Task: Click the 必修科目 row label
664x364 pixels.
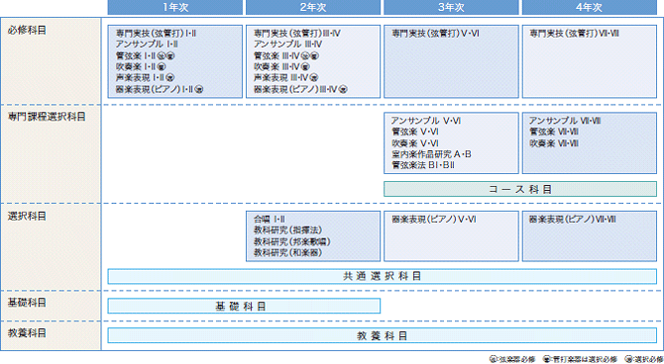Action: [x=27, y=30]
